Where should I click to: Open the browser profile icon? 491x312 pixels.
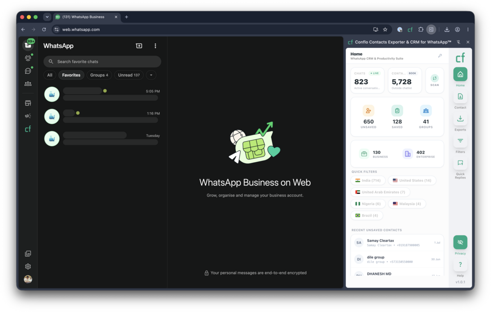457,29
